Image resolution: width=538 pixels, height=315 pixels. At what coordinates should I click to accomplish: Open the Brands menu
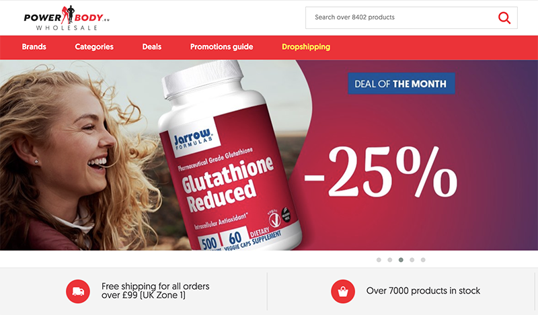[x=34, y=47]
